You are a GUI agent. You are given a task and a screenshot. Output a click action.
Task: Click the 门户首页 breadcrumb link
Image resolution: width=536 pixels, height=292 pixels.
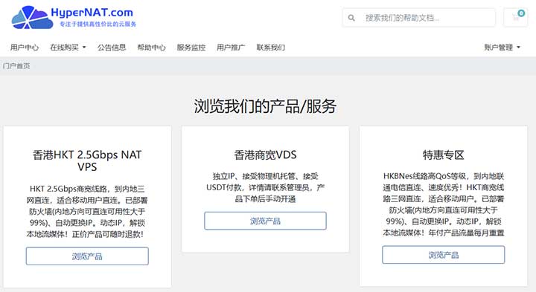click(16, 66)
